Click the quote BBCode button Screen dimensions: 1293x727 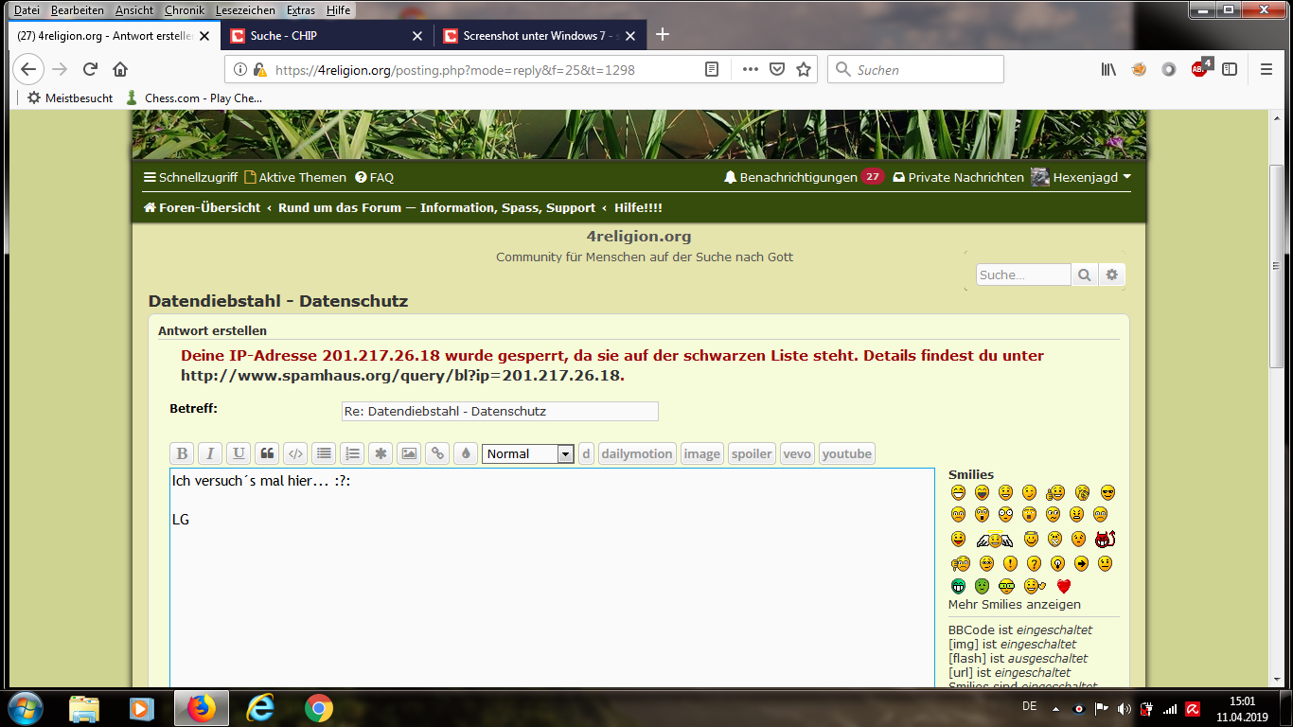click(267, 453)
